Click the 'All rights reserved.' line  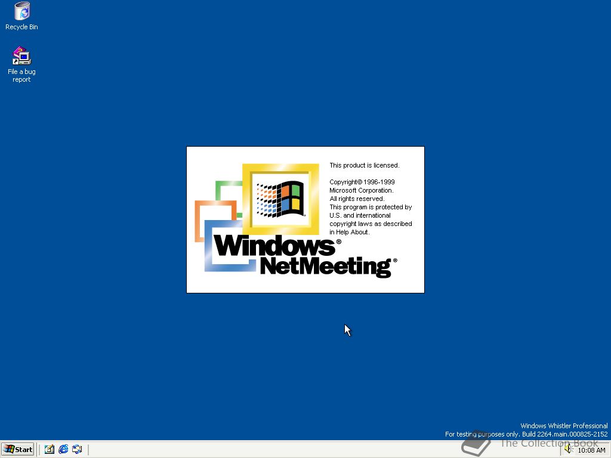pos(357,199)
